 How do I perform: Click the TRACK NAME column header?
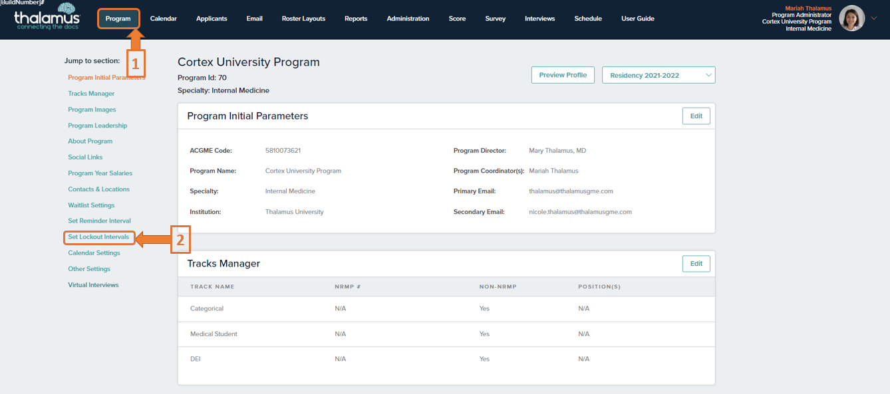[212, 287]
